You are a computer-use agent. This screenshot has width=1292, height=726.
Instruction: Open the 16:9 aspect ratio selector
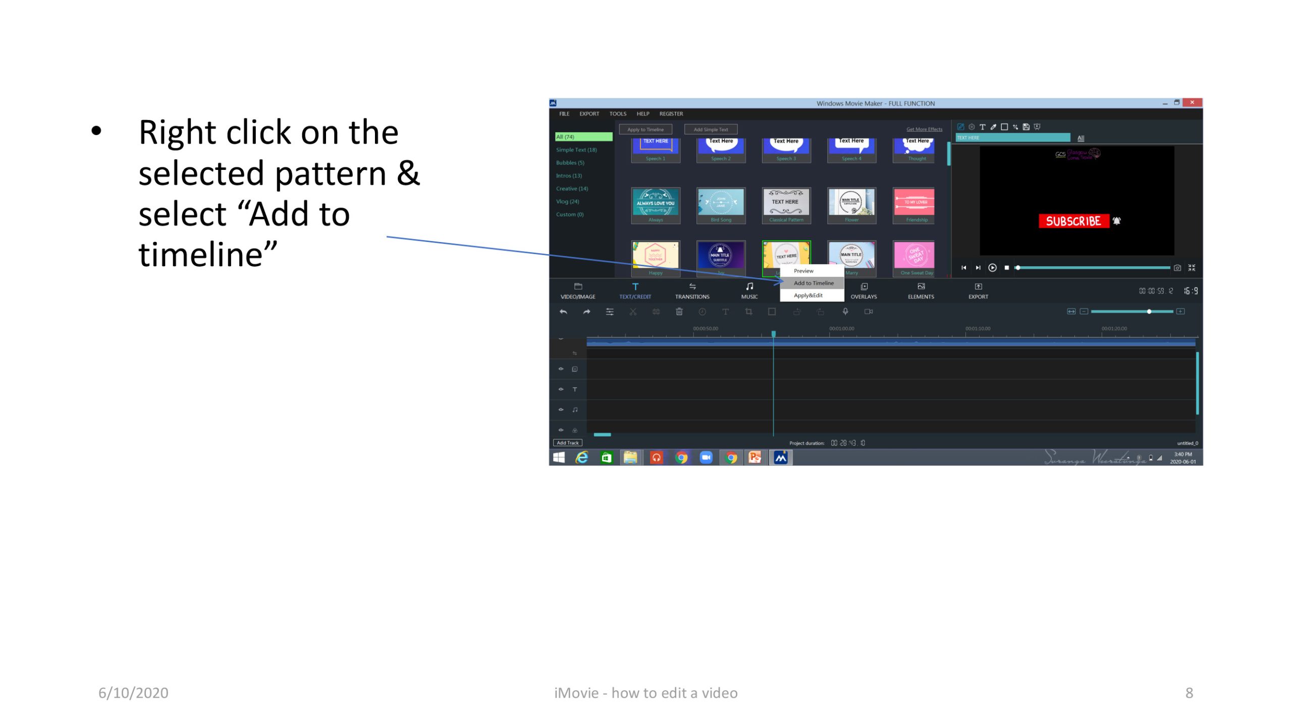coord(1191,291)
